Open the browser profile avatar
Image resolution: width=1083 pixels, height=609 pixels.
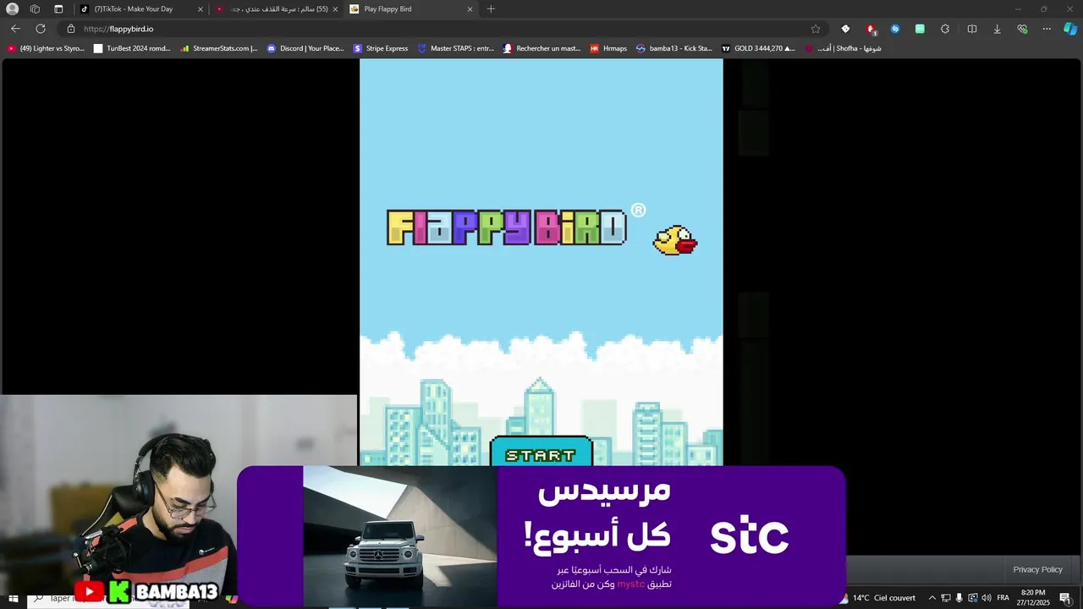12,9
